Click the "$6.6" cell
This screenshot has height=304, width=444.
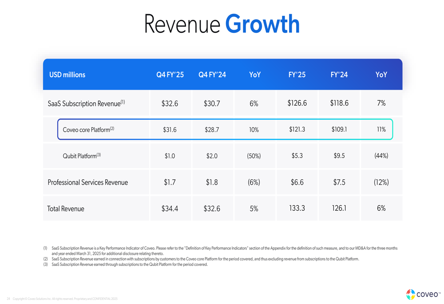297,182
